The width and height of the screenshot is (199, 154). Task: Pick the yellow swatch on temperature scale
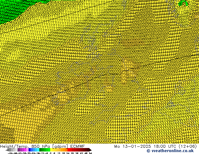point(51,150)
